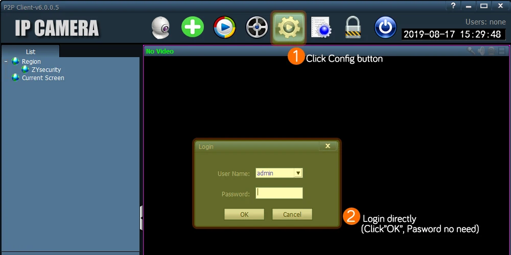Toggle the speaker audio icon in video pane
The height and width of the screenshot is (255, 511).
[x=481, y=51]
